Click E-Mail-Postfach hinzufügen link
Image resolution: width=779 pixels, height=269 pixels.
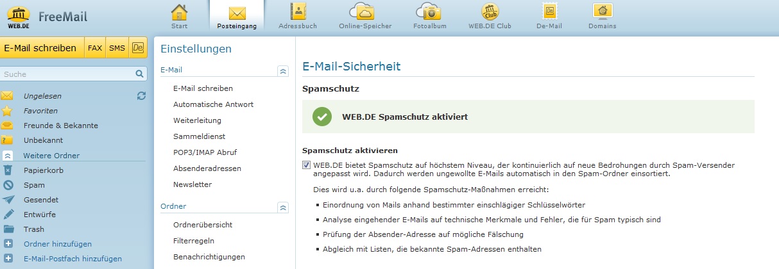click(x=73, y=259)
